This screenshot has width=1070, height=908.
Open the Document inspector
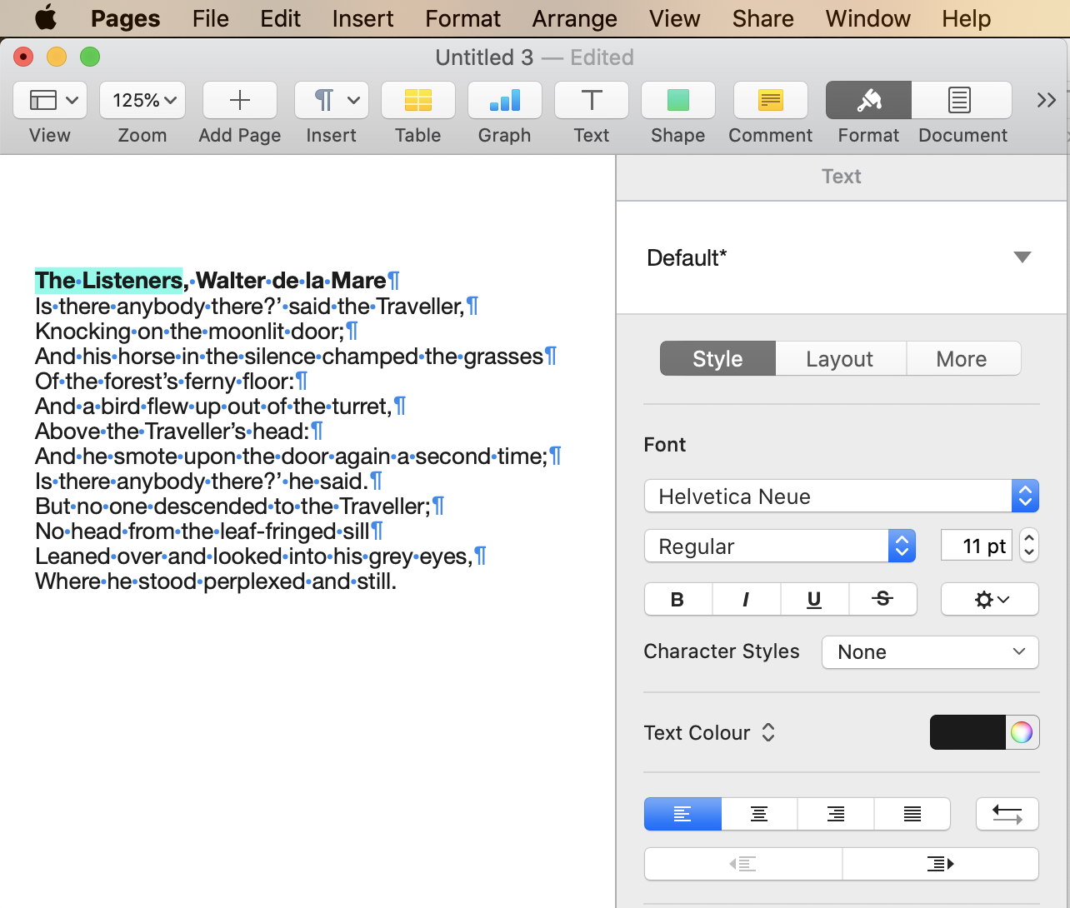point(962,101)
